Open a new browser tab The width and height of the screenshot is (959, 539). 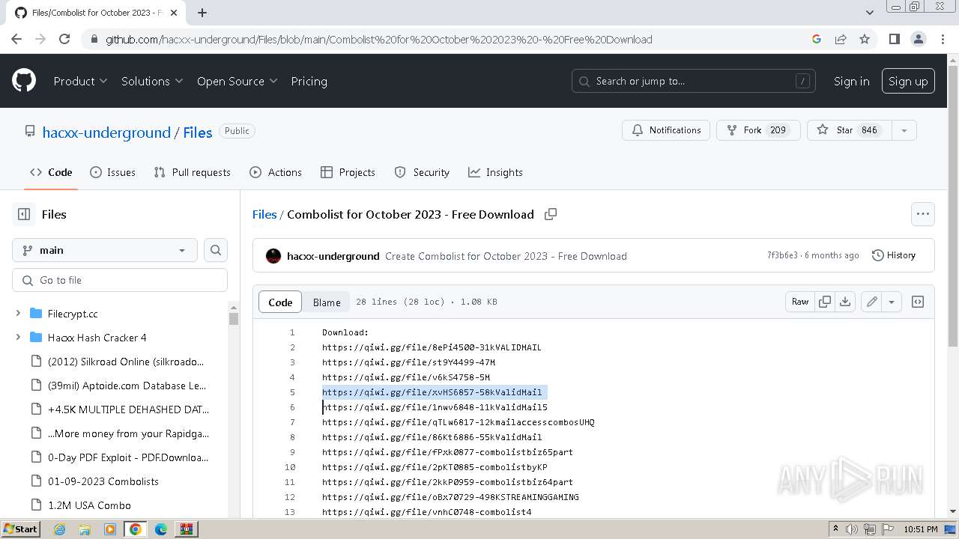[202, 13]
